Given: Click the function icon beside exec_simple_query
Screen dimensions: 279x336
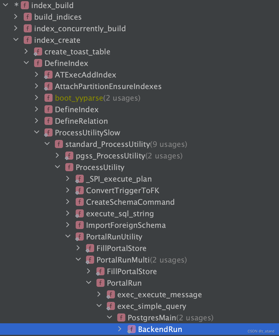Looking at the screenshot, I should [x=111, y=306].
